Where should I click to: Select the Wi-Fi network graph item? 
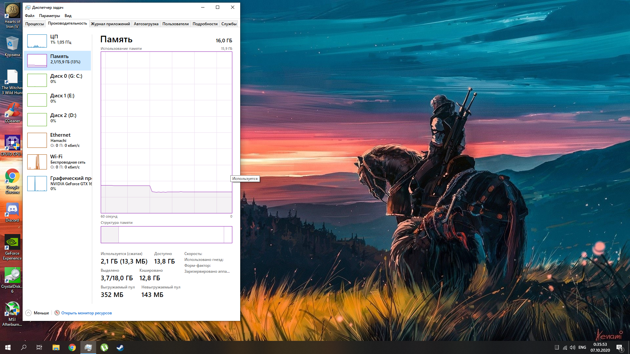[57, 162]
